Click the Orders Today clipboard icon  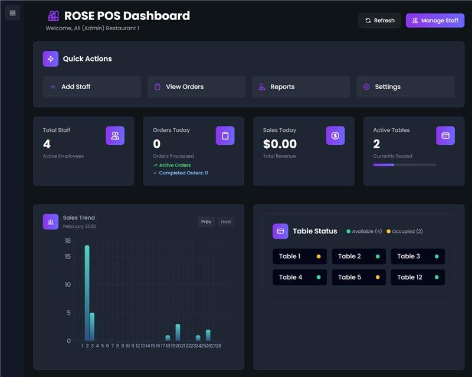225,135
